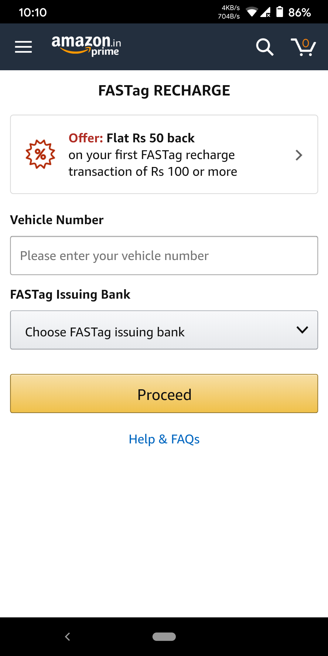Tap the Android back arrow
This screenshot has height=656, width=328.
68,637
